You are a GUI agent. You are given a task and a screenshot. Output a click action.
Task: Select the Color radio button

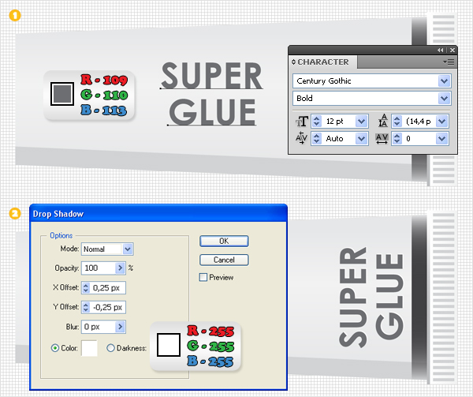[55, 348]
